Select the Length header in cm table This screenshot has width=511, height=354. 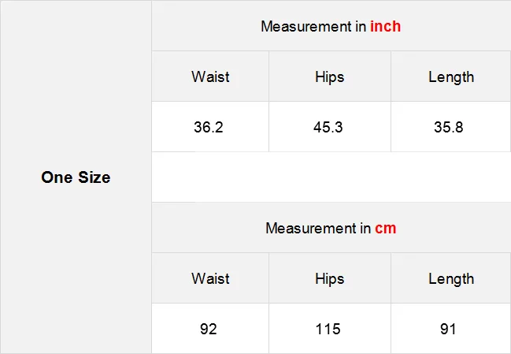coord(451,278)
